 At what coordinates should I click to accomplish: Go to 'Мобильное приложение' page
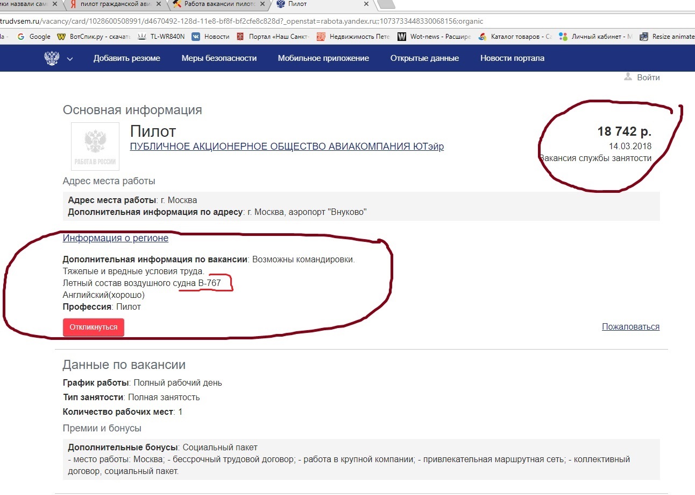(323, 58)
